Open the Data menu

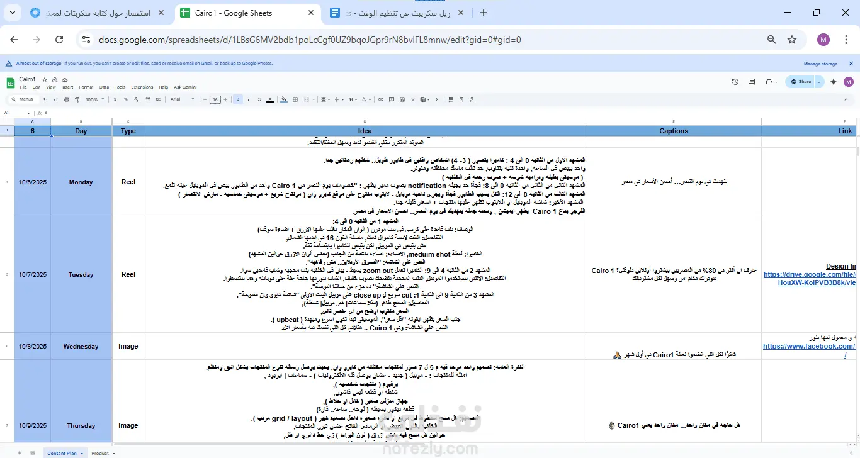click(104, 87)
